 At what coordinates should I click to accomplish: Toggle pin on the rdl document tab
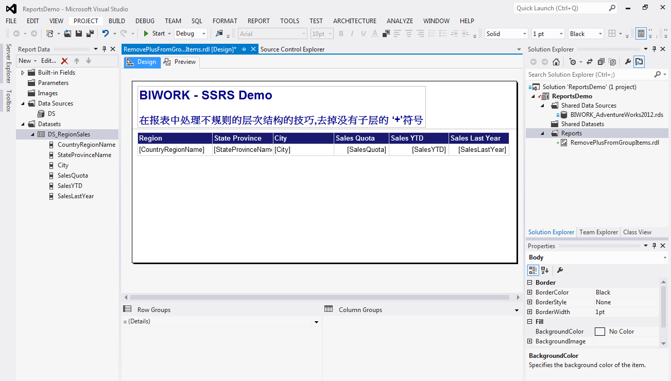click(x=244, y=49)
